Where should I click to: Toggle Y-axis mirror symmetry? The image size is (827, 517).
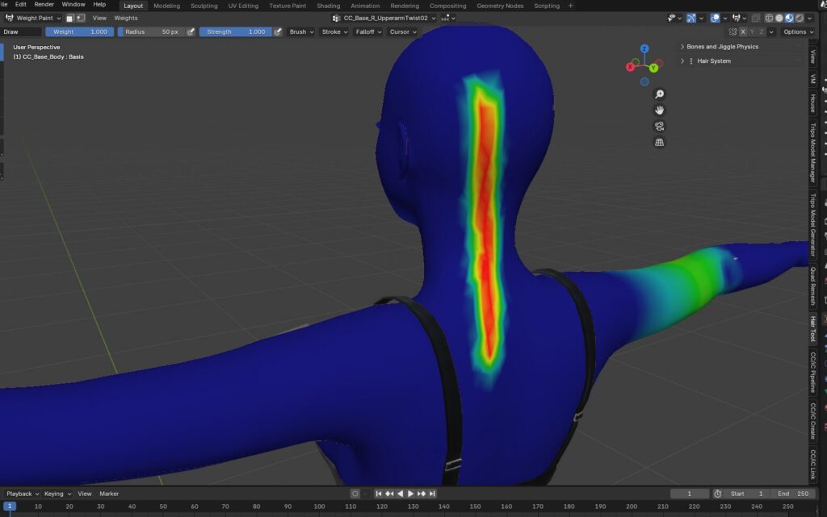752,31
